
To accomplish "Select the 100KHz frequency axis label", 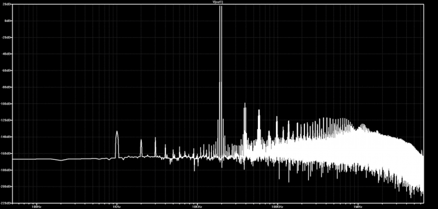I will coord(278,207).
